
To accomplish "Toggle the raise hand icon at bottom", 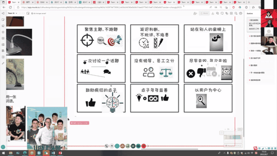I will [112, 146].
